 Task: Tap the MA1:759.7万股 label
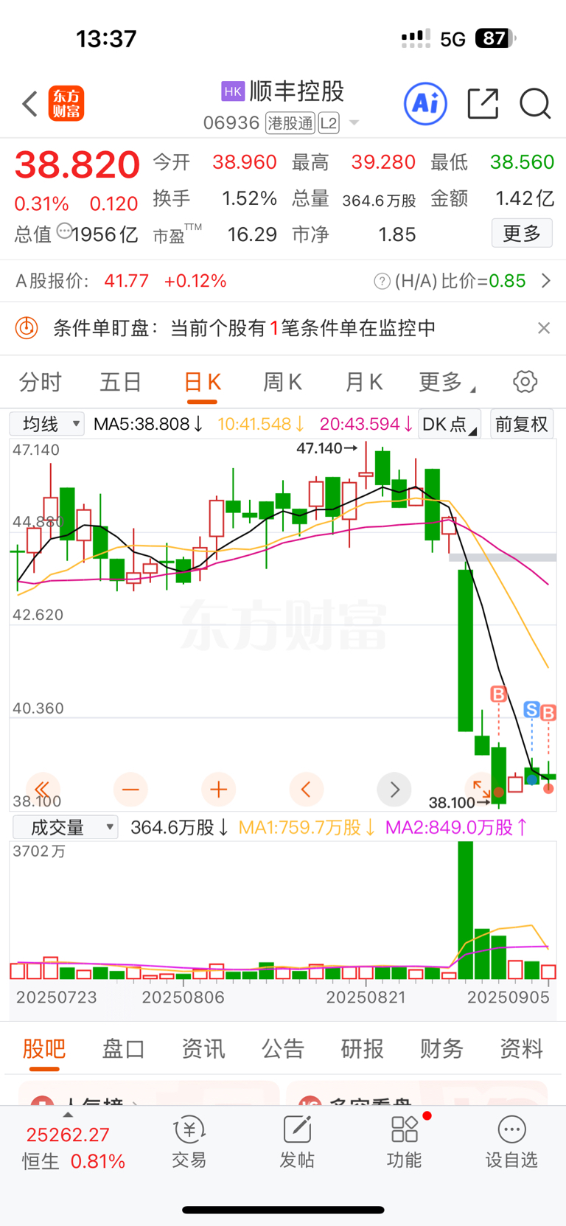click(x=307, y=827)
